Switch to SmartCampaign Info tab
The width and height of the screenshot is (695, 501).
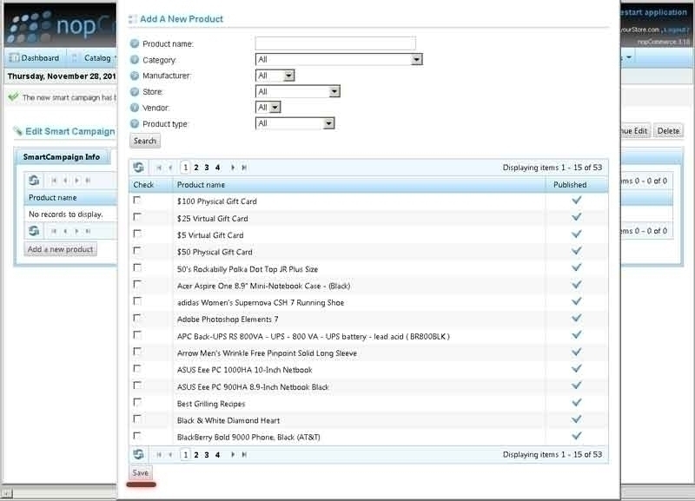[62, 157]
